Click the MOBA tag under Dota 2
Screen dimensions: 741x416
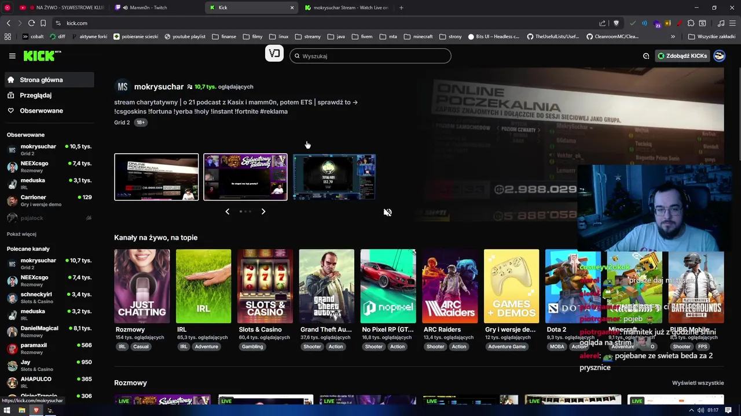pyautogui.click(x=557, y=347)
